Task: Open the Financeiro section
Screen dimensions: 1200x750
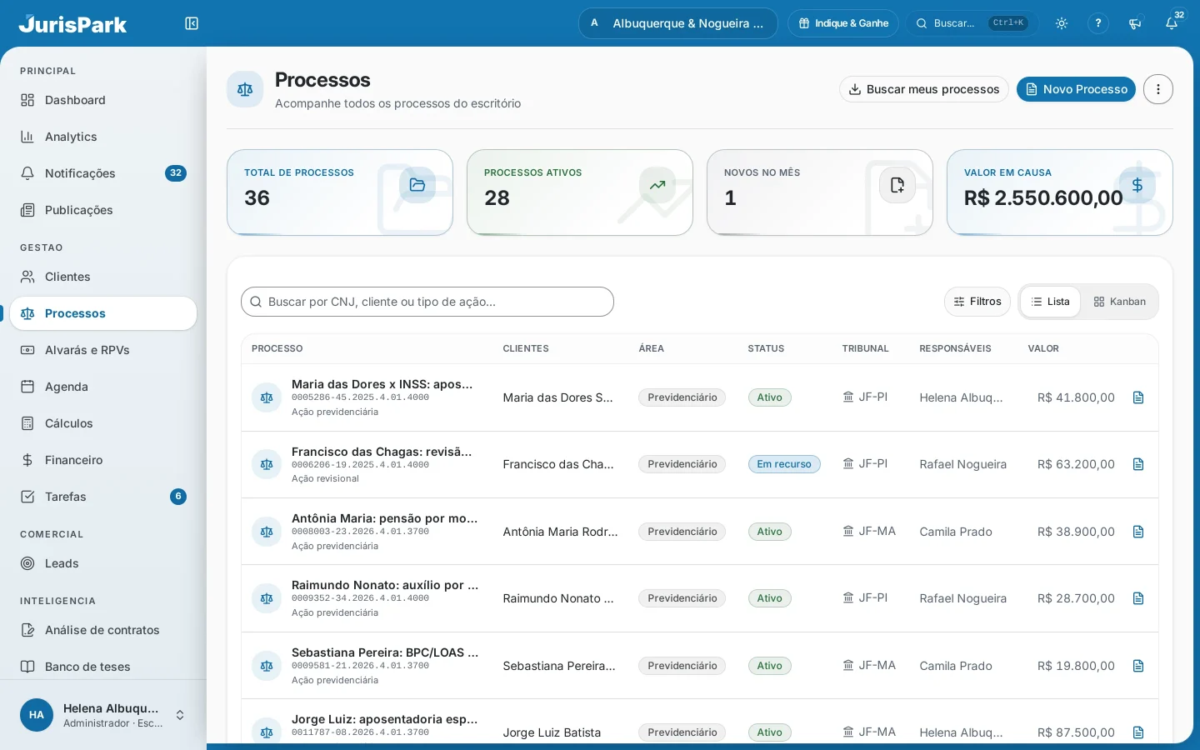Action: click(103, 460)
